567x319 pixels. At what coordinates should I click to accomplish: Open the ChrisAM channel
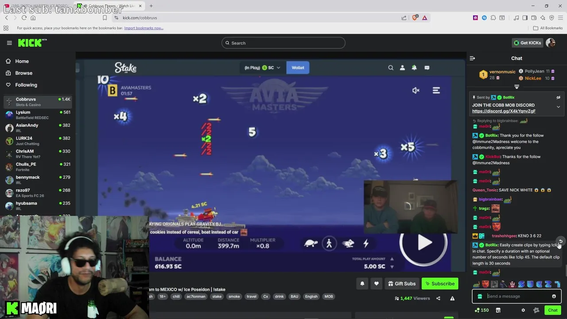[38, 154]
